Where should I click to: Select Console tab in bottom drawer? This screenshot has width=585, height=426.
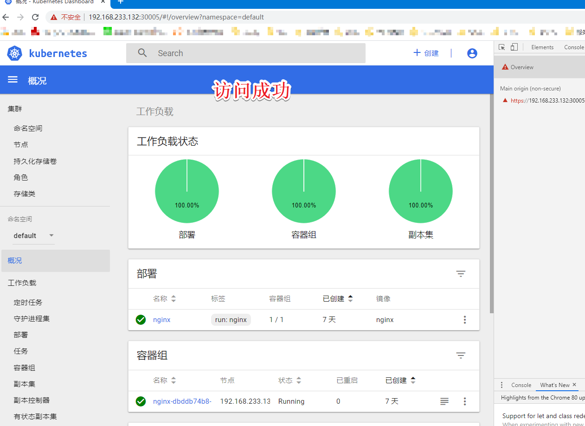pos(521,385)
